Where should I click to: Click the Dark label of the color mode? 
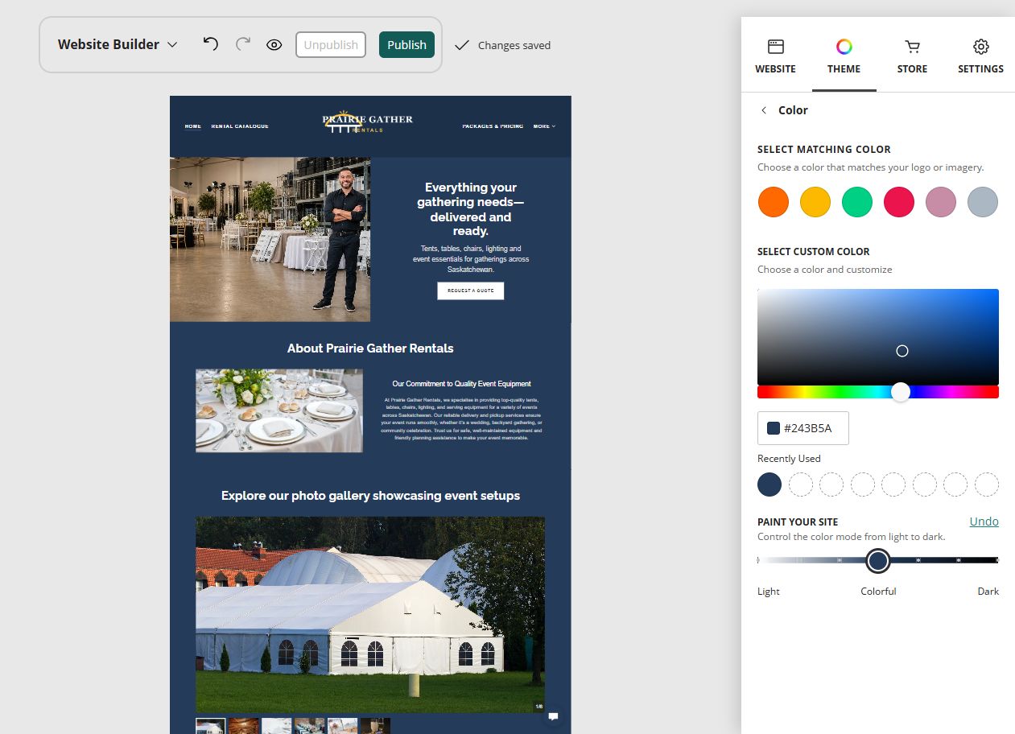point(988,592)
